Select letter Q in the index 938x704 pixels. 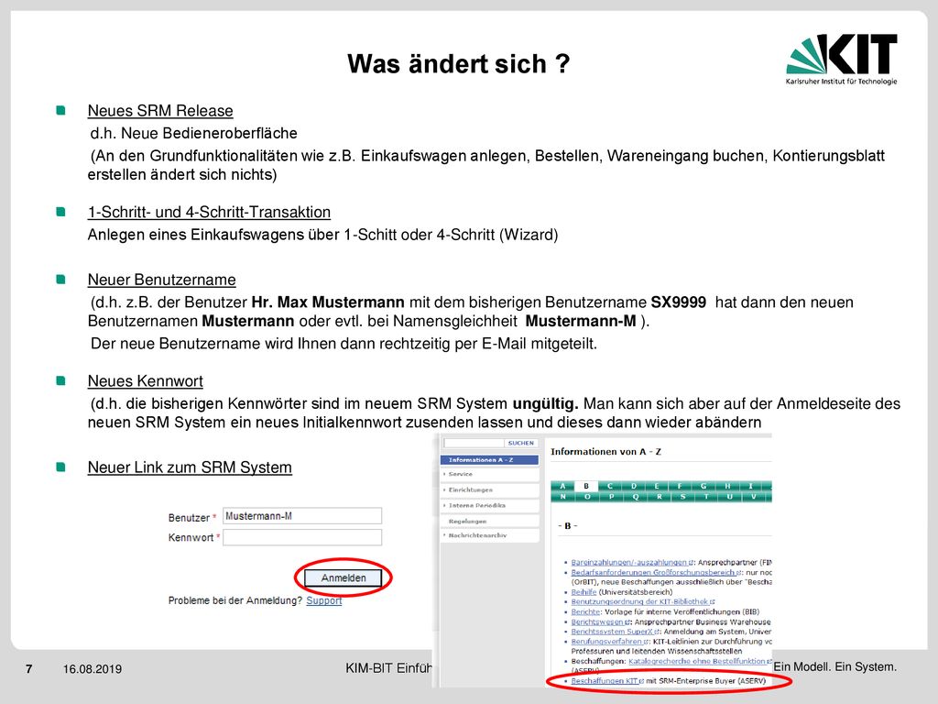[x=636, y=497]
